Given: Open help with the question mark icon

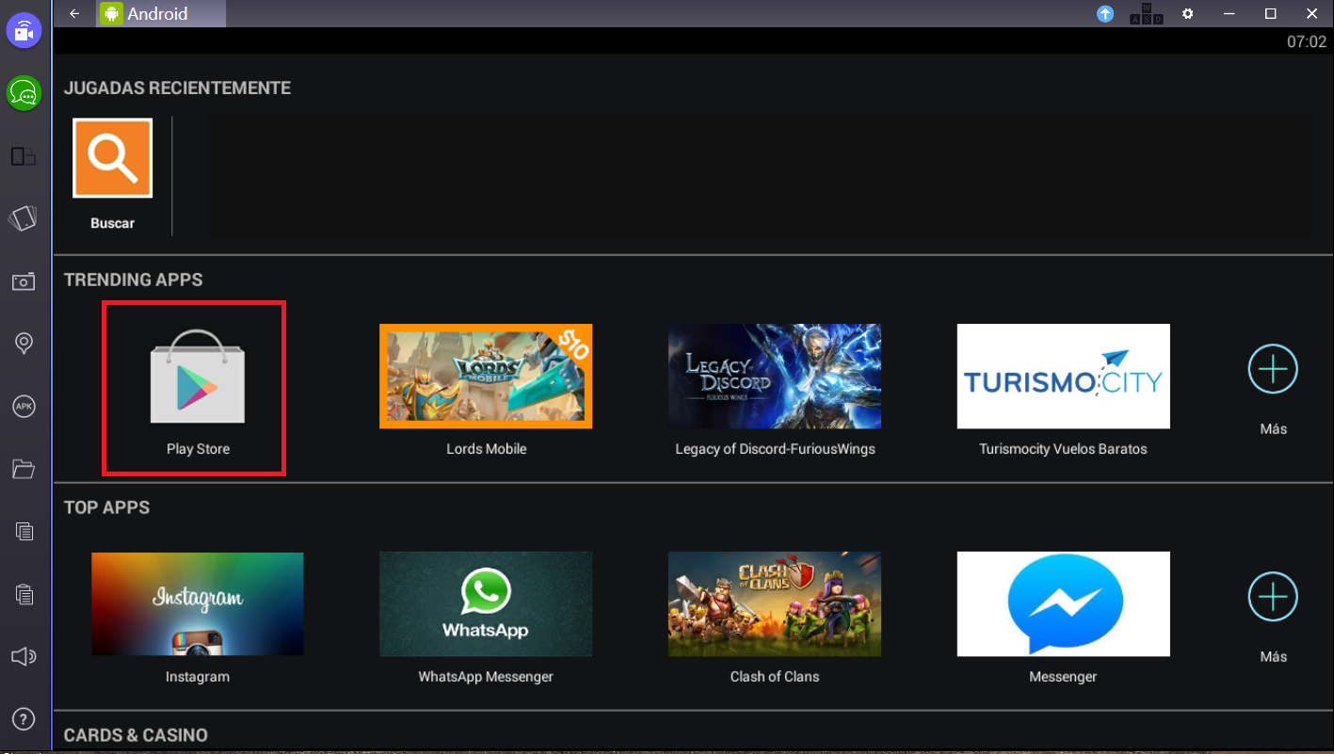Looking at the screenshot, I should point(24,719).
